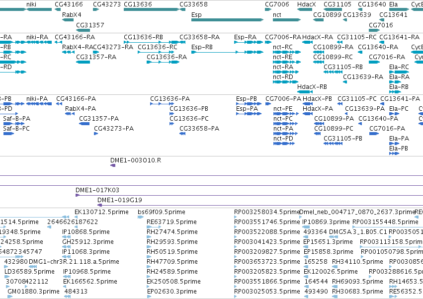This screenshot has width=423, height=299.
Task: Select protein CG13636-PC
Action: click(171, 124)
